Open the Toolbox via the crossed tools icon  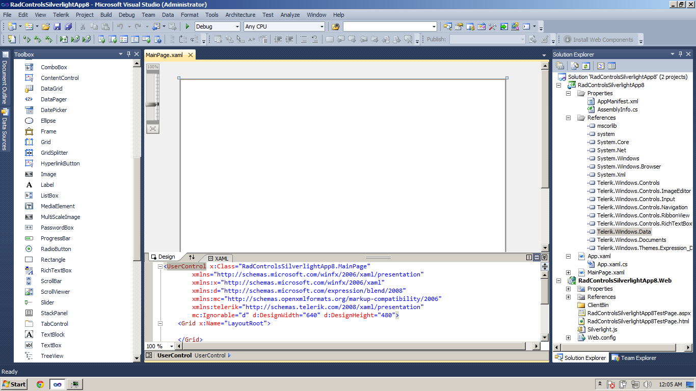492,26
